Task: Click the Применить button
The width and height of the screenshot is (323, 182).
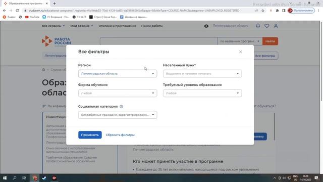Action: 90,135
